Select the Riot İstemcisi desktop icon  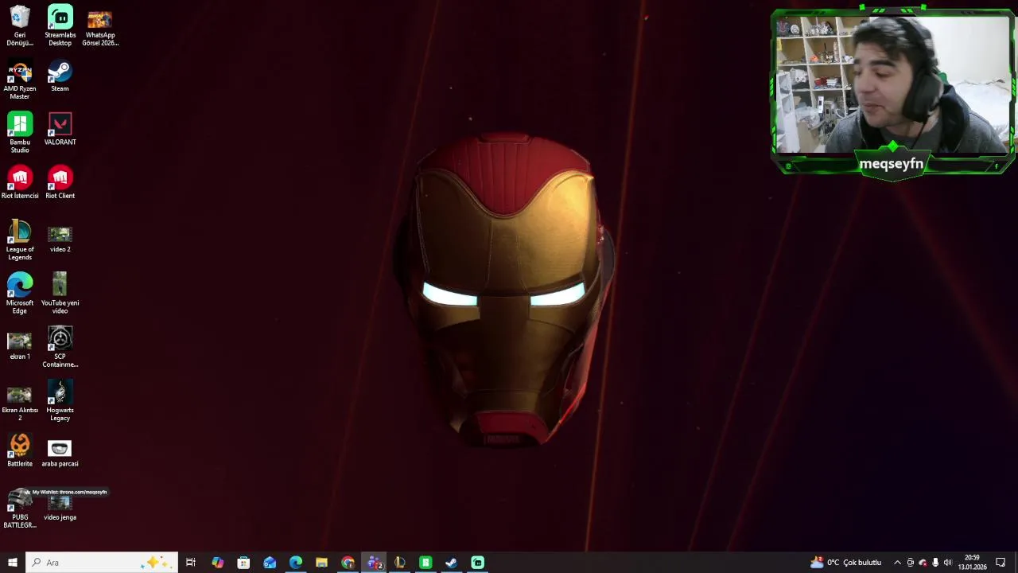(x=20, y=182)
